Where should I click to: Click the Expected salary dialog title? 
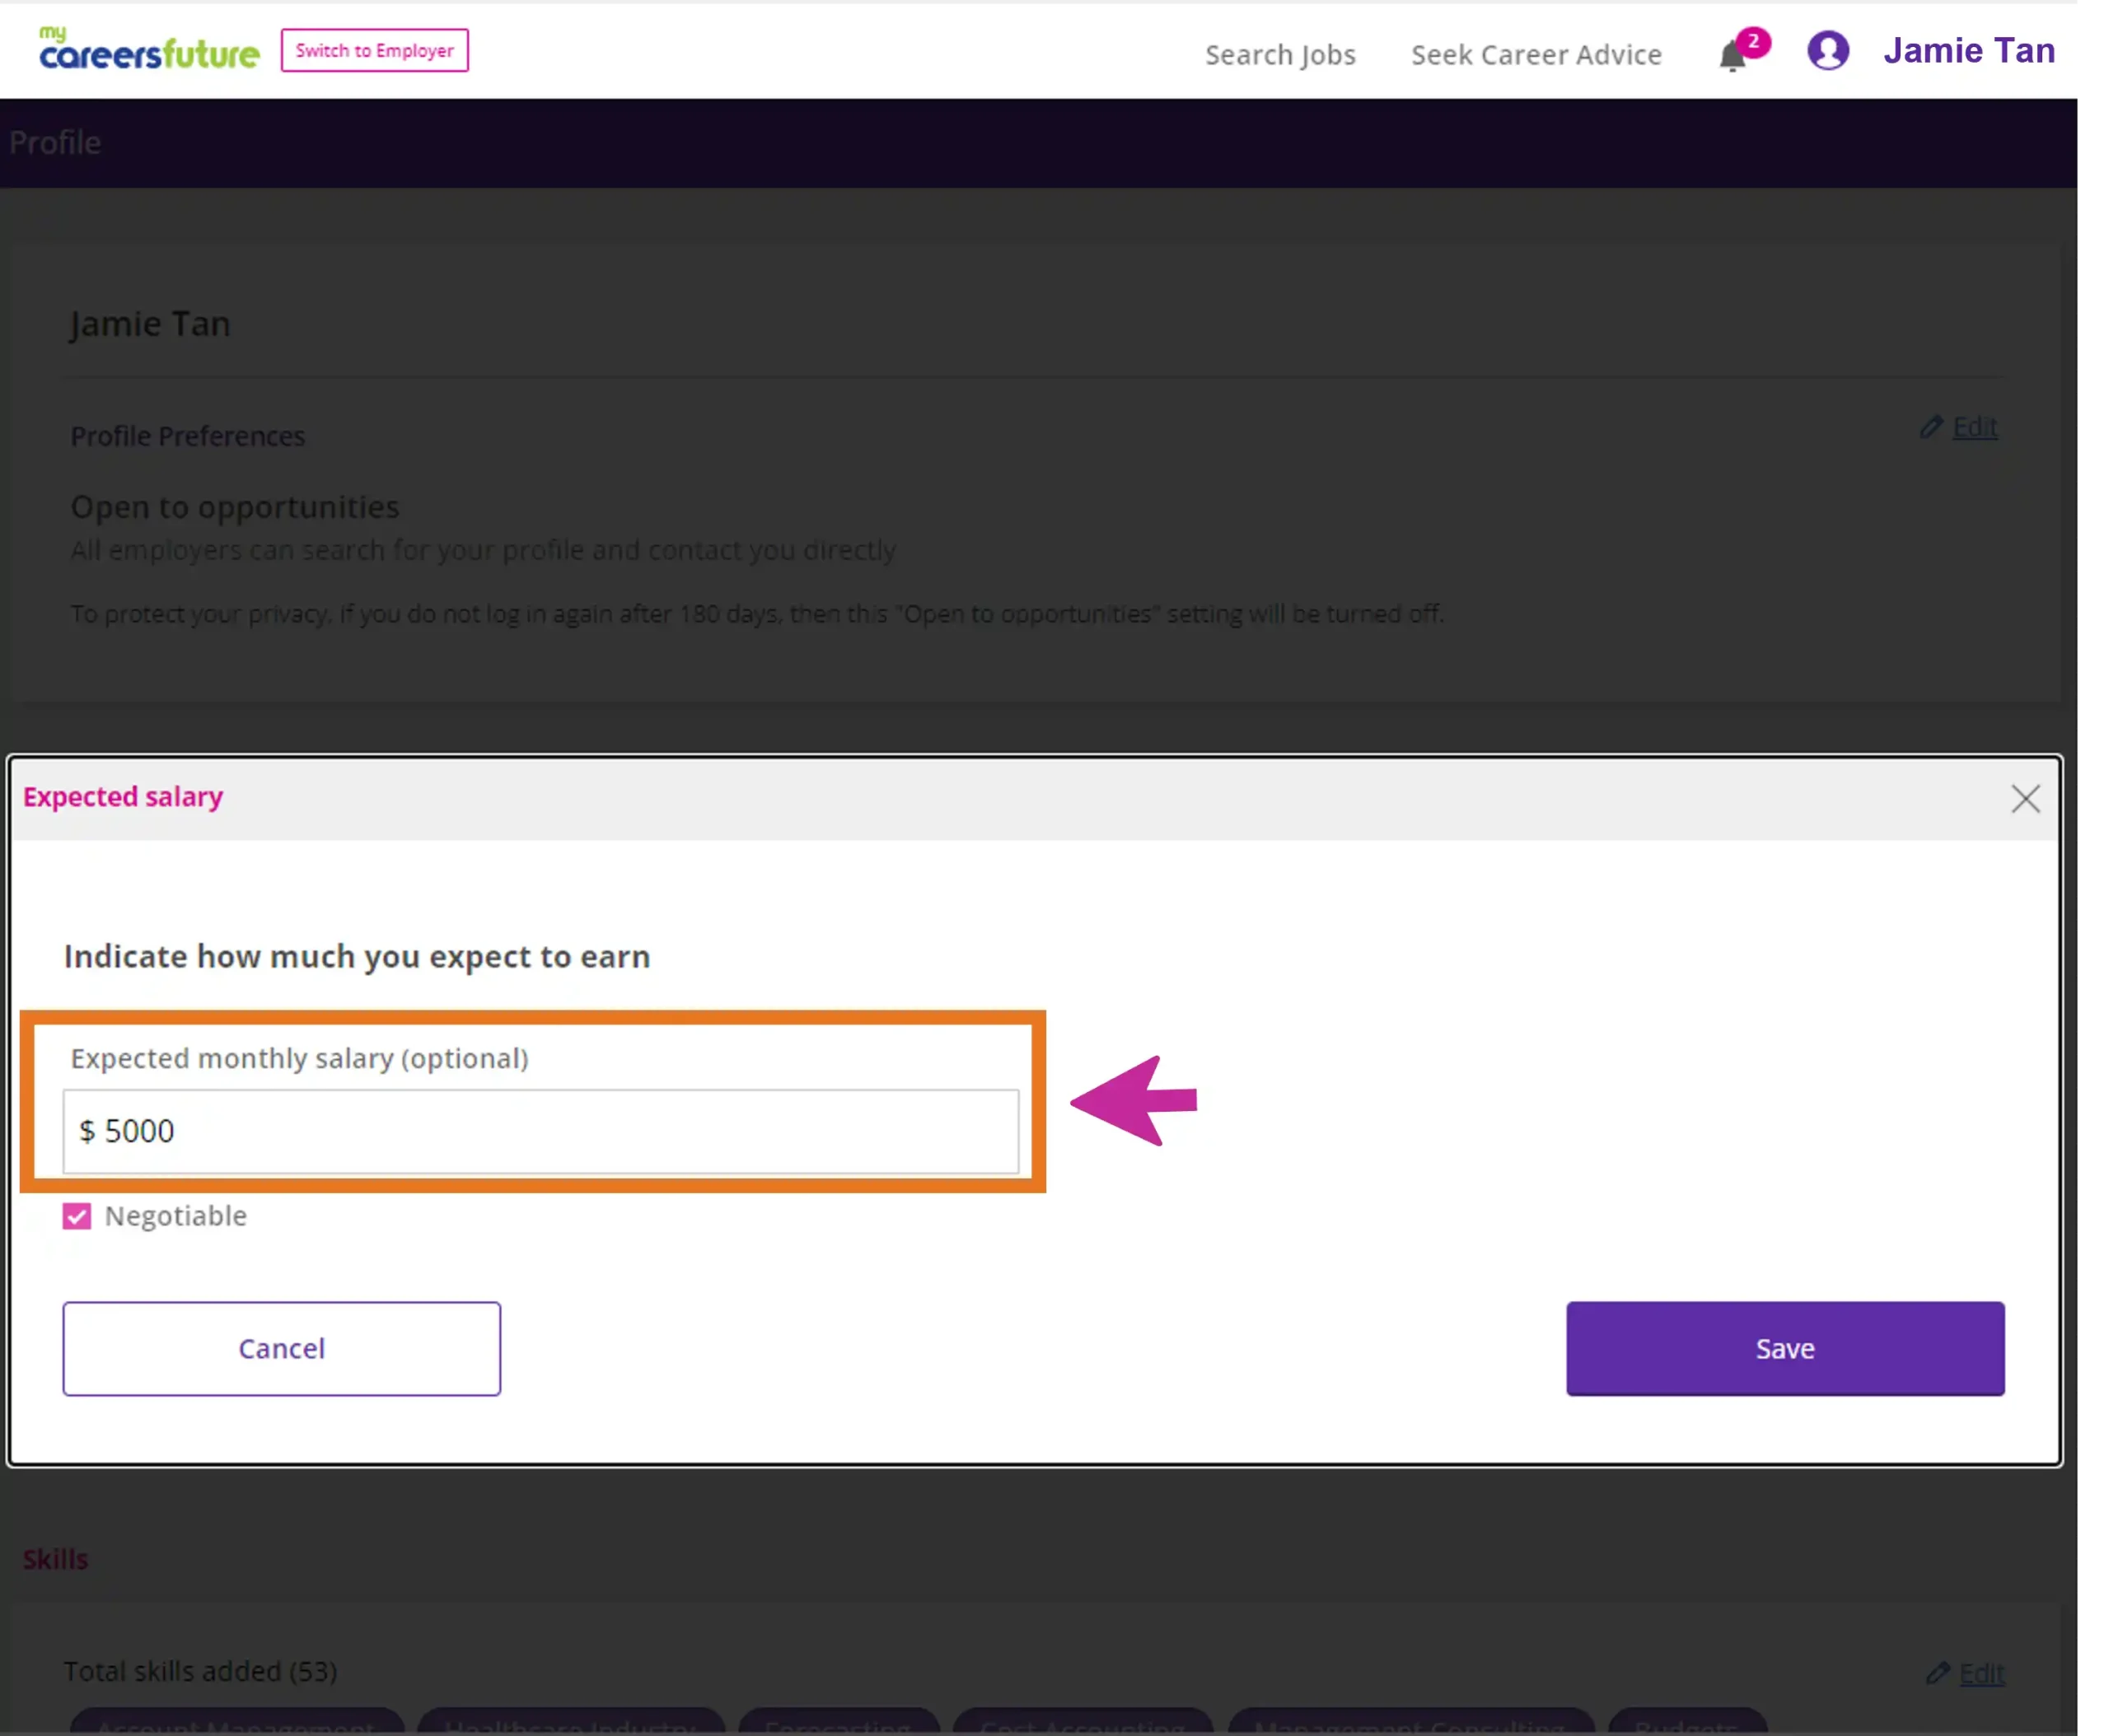click(123, 797)
